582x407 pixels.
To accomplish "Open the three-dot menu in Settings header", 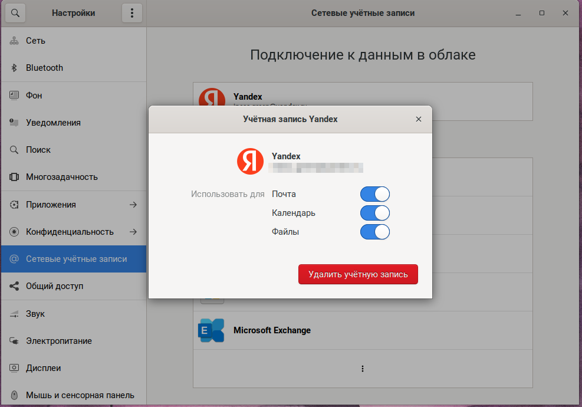I will click(x=132, y=13).
